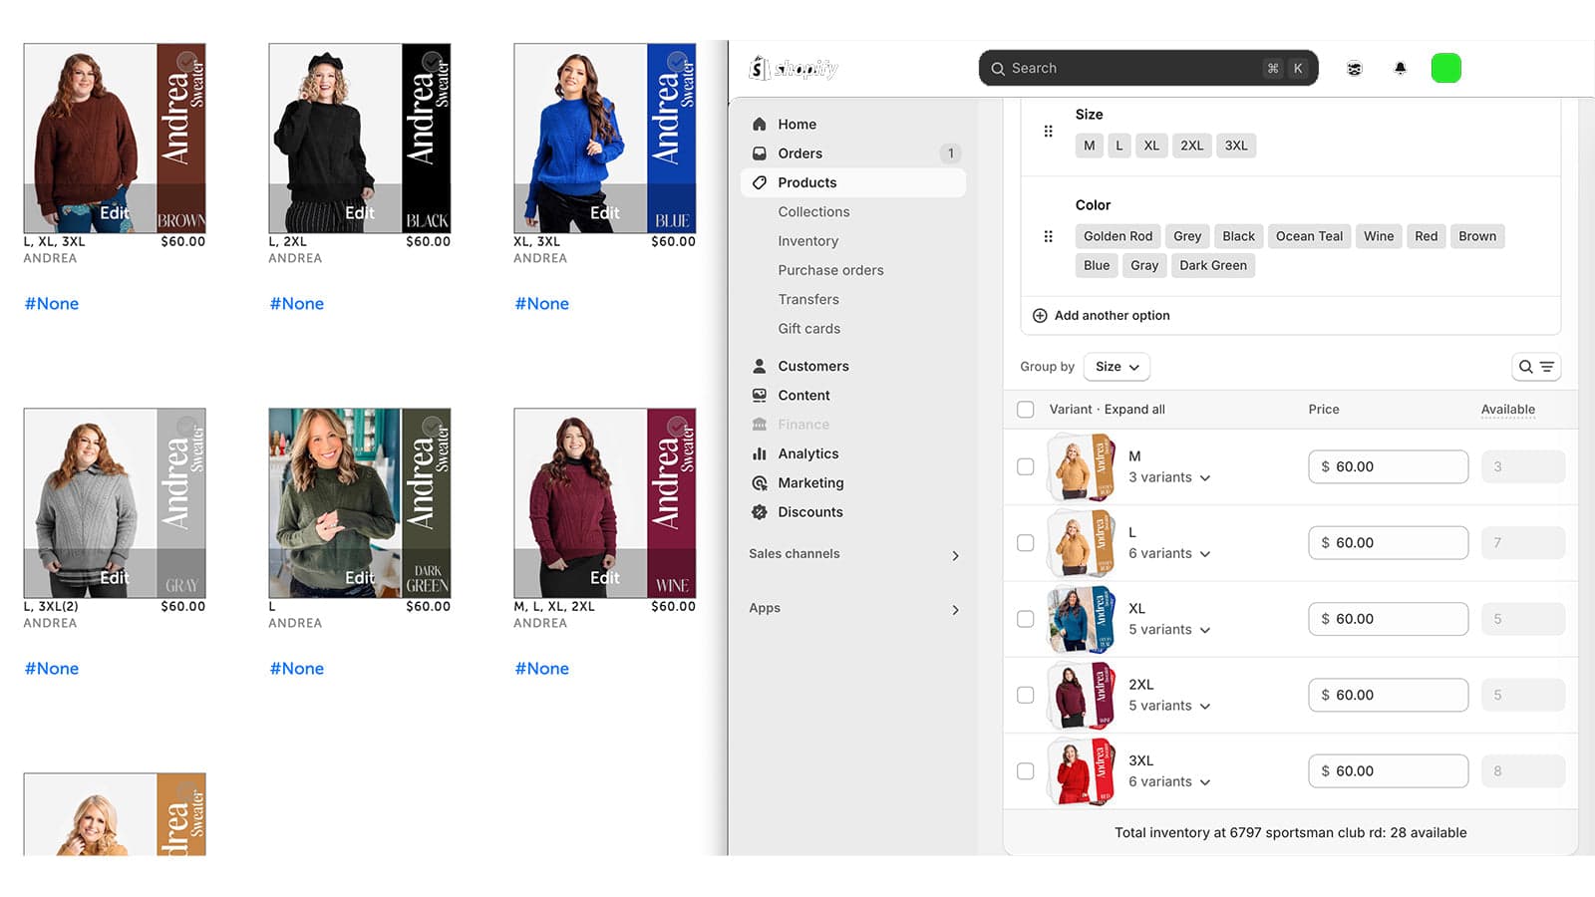Click Edit on the Blue Andrea sweater

pyautogui.click(x=604, y=212)
